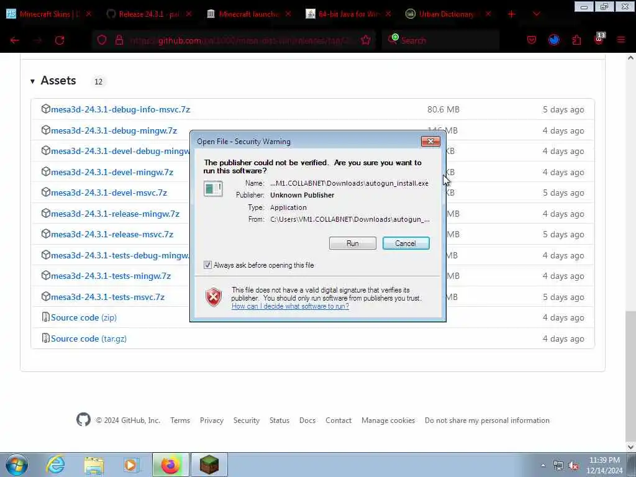636x477 pixels.
Task: Click the page vertical scrollbar thumb
Action: 630,376
